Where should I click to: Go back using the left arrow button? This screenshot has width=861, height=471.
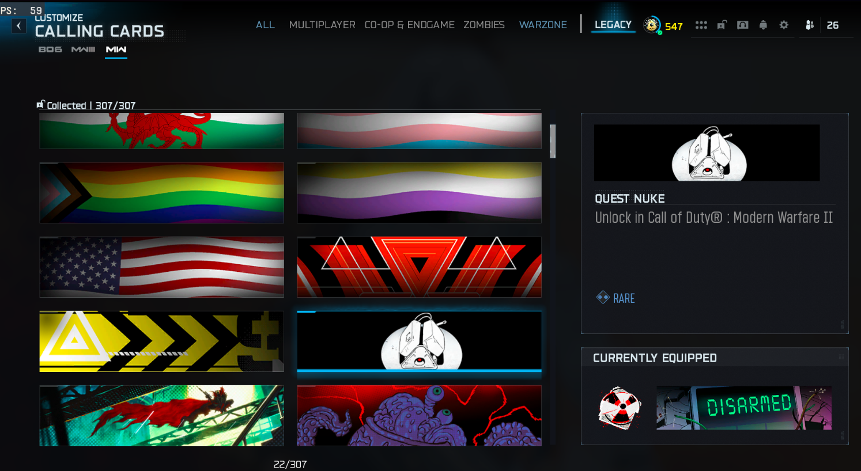(19, 26)
